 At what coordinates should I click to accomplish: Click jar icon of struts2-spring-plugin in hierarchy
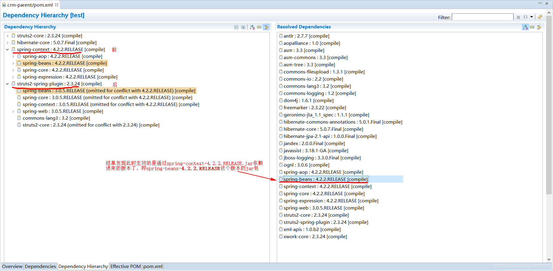click(x=13, y=84)
